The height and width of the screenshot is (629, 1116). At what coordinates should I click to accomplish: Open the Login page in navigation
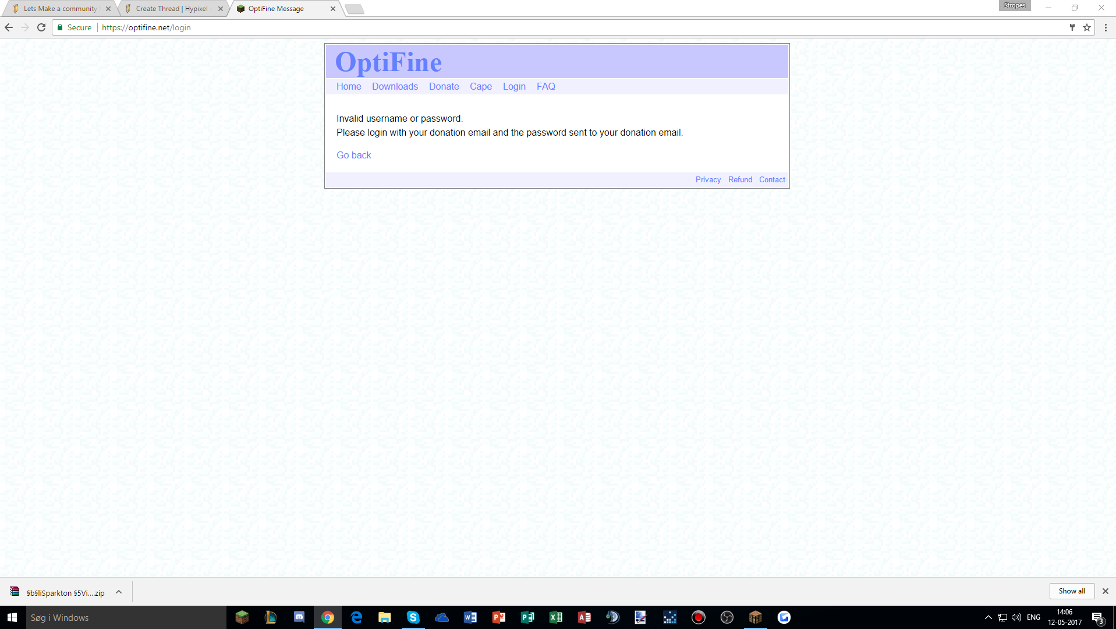(514, 87)
